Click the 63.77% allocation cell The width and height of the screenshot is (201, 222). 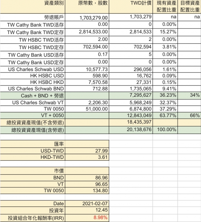click(165, 115)
